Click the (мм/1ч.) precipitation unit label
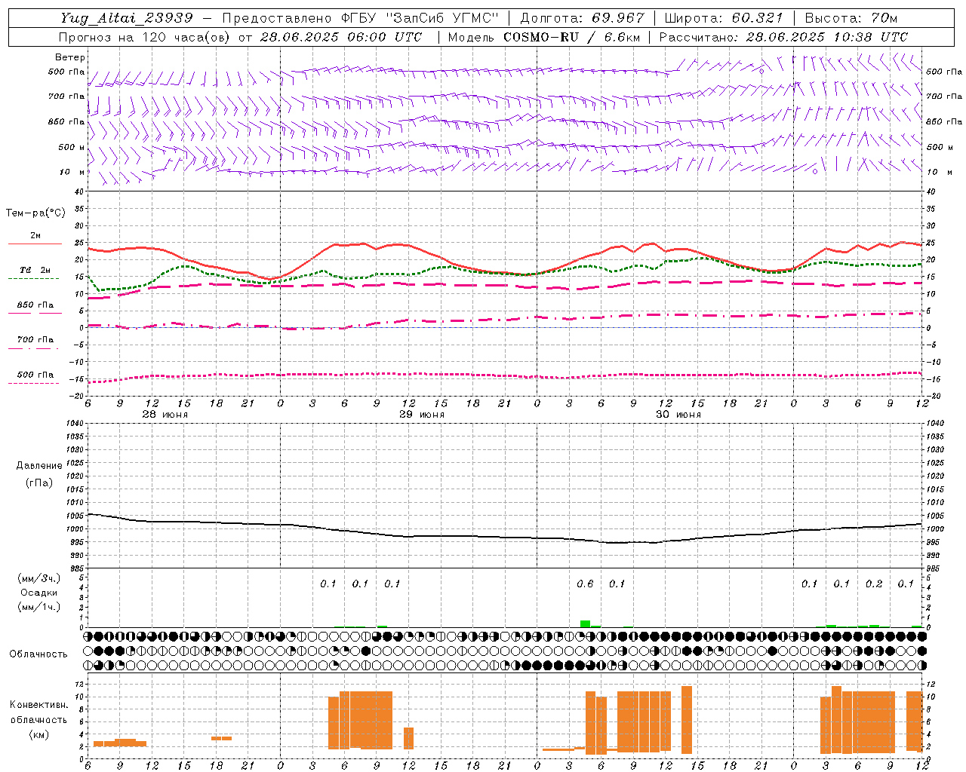 (x=39, y=608)
